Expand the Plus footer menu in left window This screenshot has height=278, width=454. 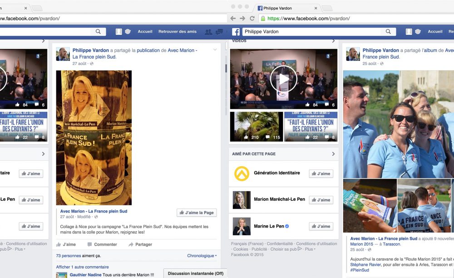click(x=20, y=249)
